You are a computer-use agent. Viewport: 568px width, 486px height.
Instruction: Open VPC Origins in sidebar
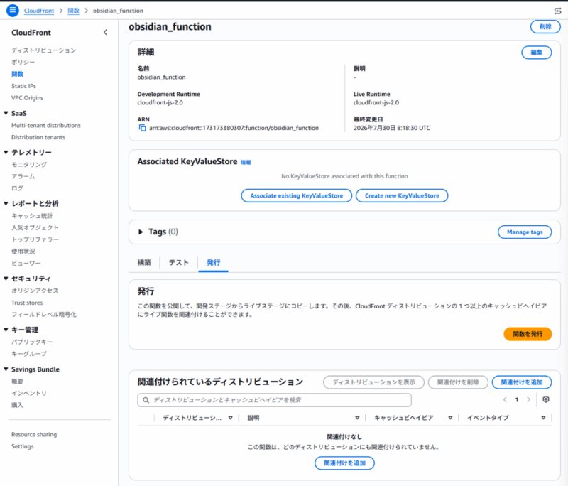tap(27, 98)
